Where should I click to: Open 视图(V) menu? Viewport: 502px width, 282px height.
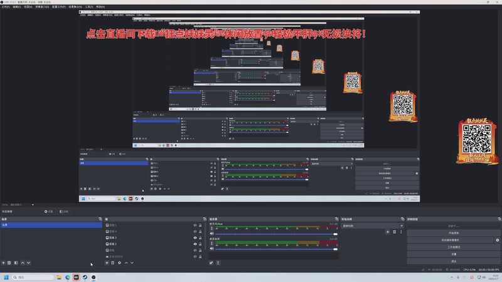[x=28, y=7]
